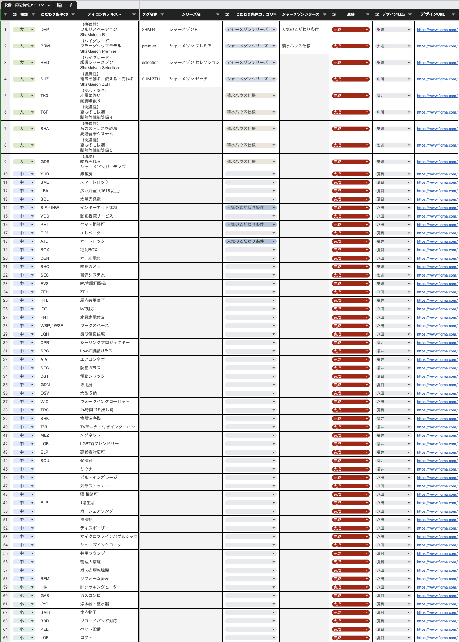459x642 pixels.
Task: Open 完成 status dropdown for the SOL row
Action: pos(350,199)
